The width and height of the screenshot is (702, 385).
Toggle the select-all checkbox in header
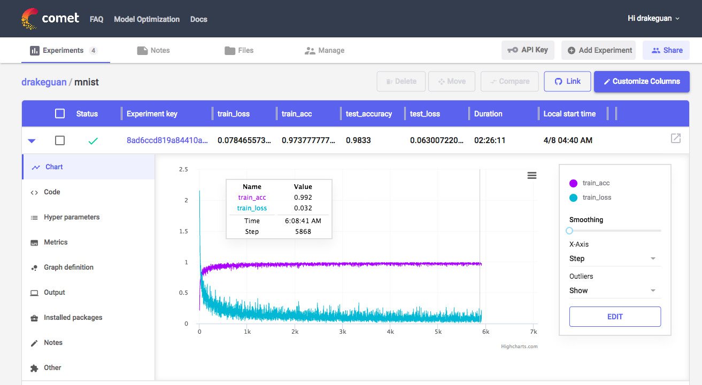pos(60,114)
